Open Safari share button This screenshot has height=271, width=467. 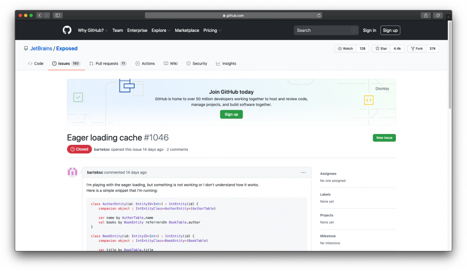point(425,15)
